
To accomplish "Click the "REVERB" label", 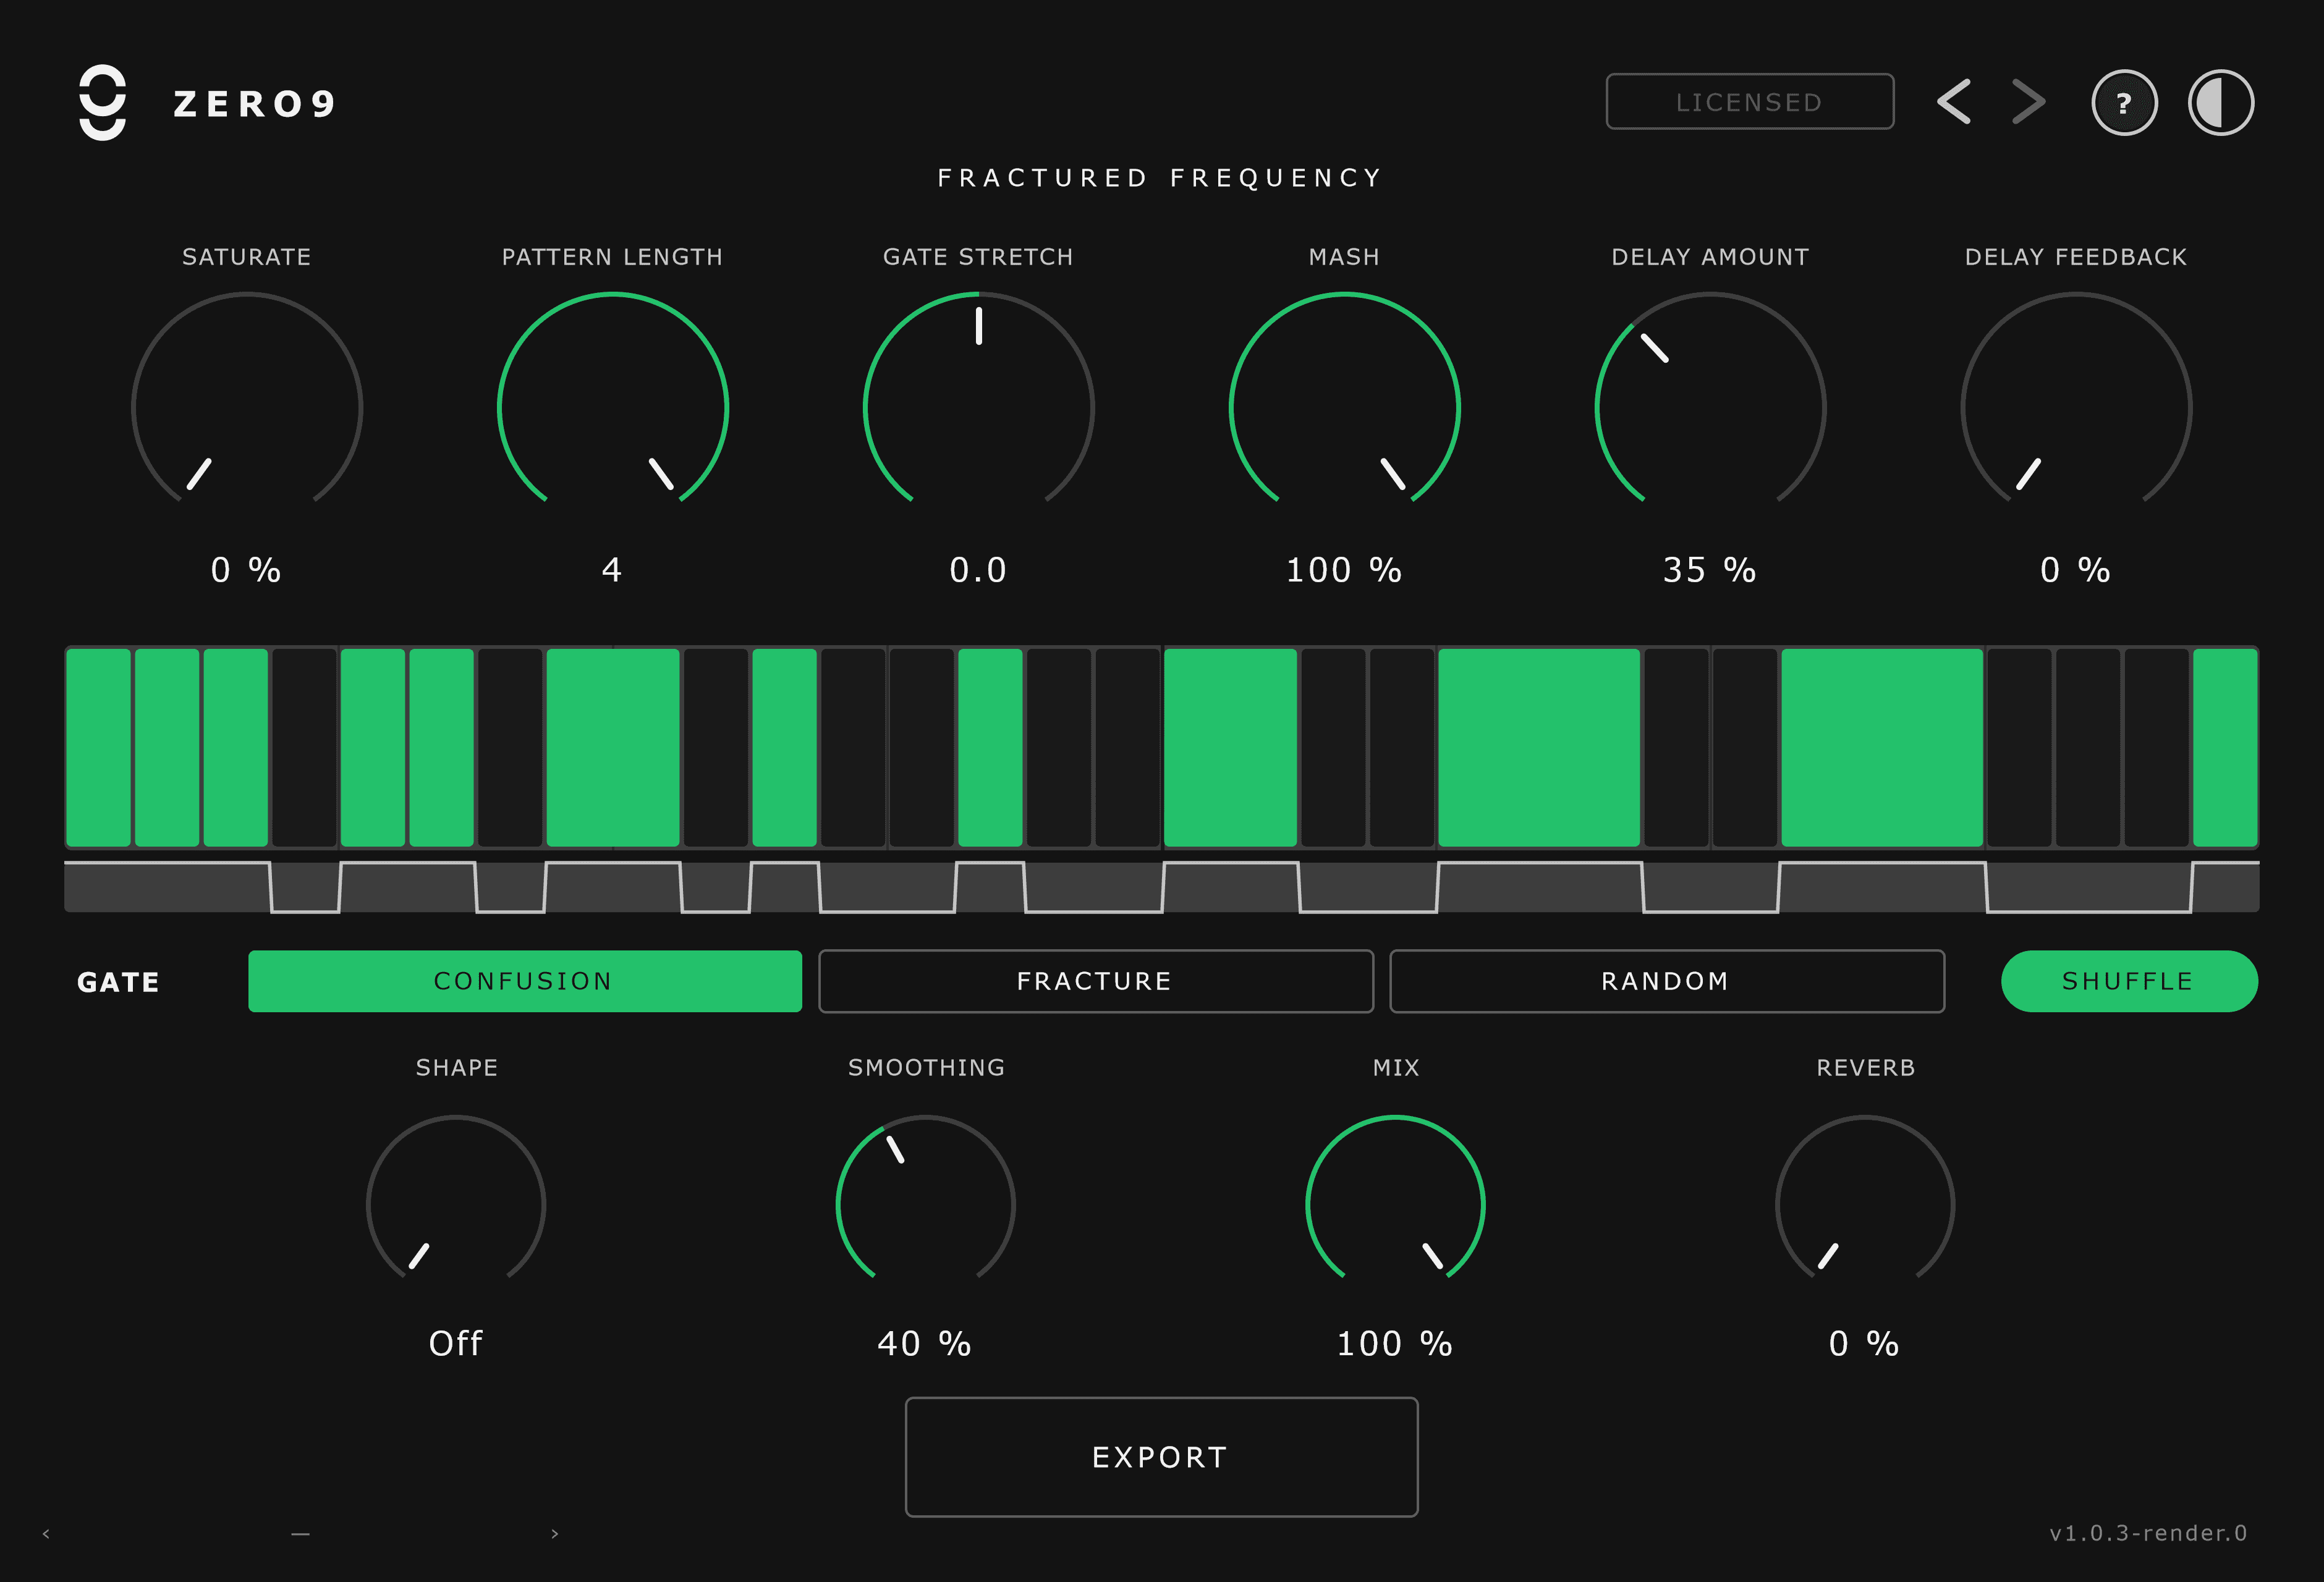I will point(1866,1068).
